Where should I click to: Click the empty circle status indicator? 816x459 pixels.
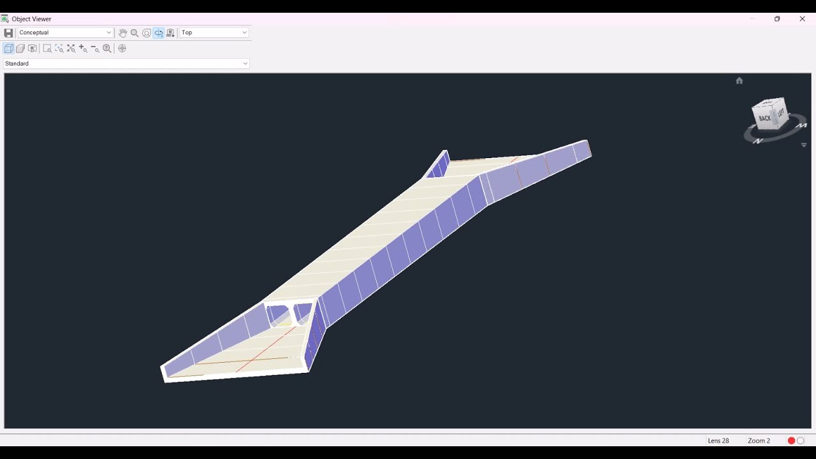coord(801,441)
